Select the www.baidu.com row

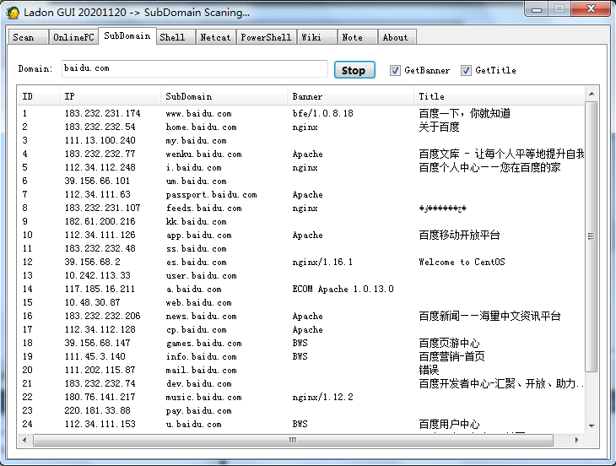click(301, 114)
